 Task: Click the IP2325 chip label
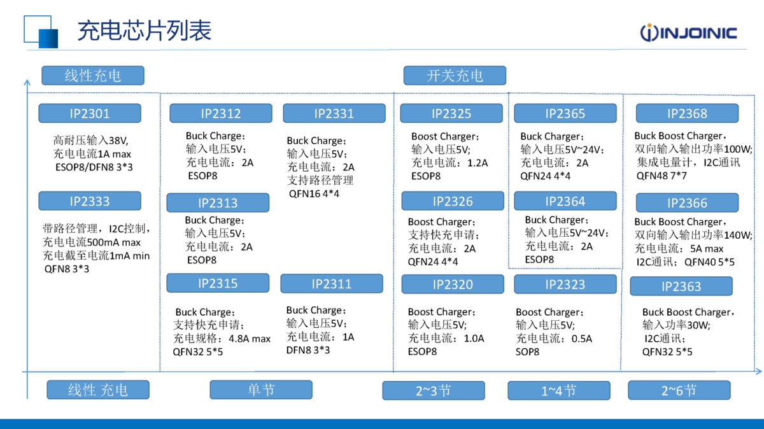pyautogui.click(x=451, y=114)
